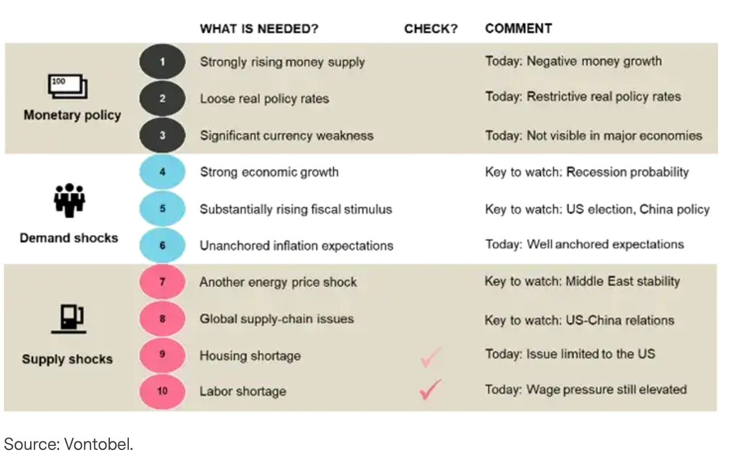The height and width of the screenshot is (456, 732).
Task: Click the Demand shocks people icon
Action: 69,200
